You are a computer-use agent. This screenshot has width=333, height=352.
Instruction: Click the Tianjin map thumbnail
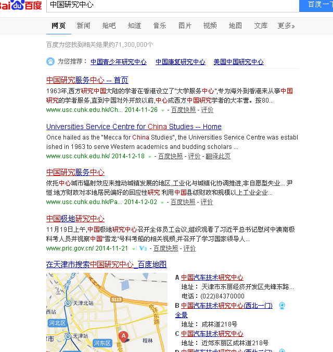click(x=107, y=312)
